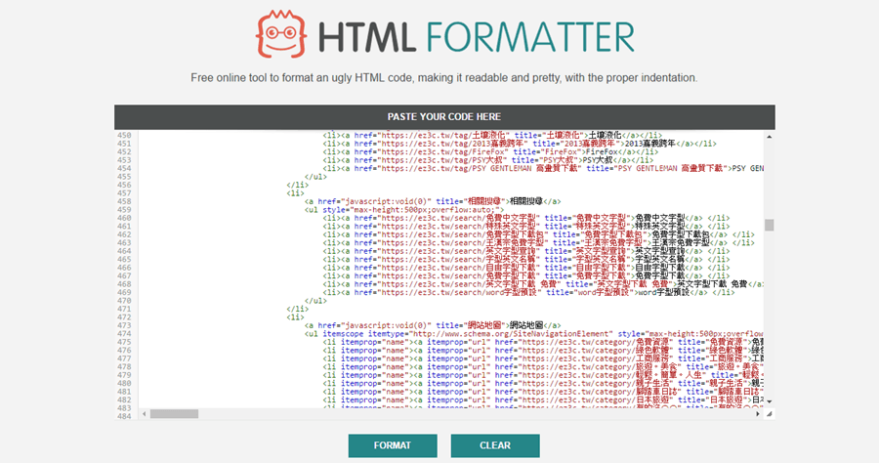
Task: Click the FORMAT button
Action: 393,445
